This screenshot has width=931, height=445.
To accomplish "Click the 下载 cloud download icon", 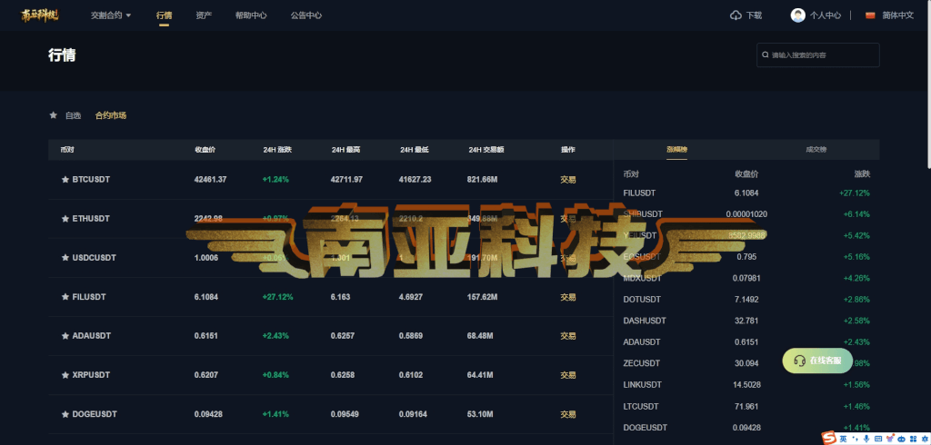I will (x=736, y=15).
